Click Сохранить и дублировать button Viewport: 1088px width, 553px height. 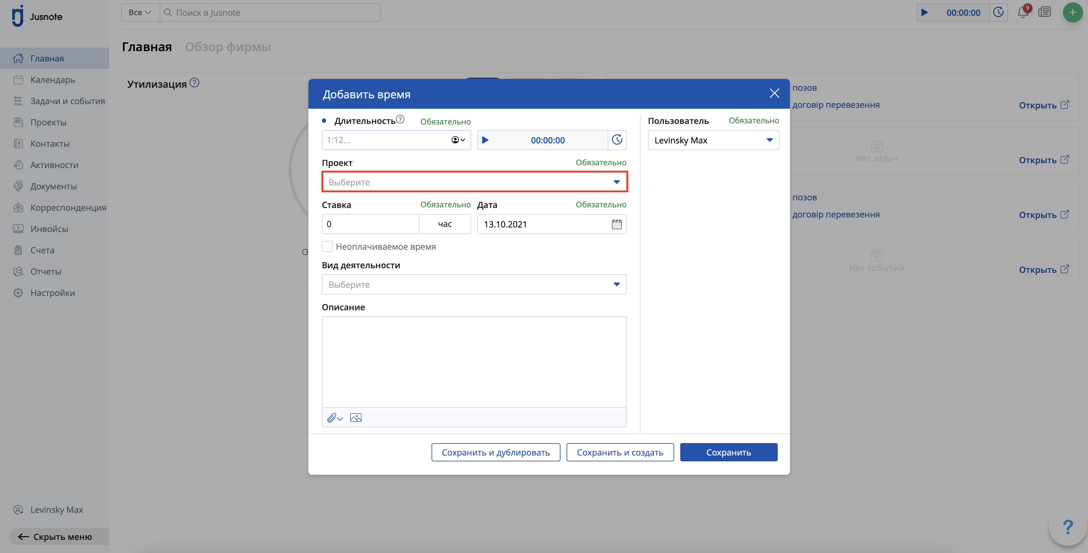click(496, 452)
